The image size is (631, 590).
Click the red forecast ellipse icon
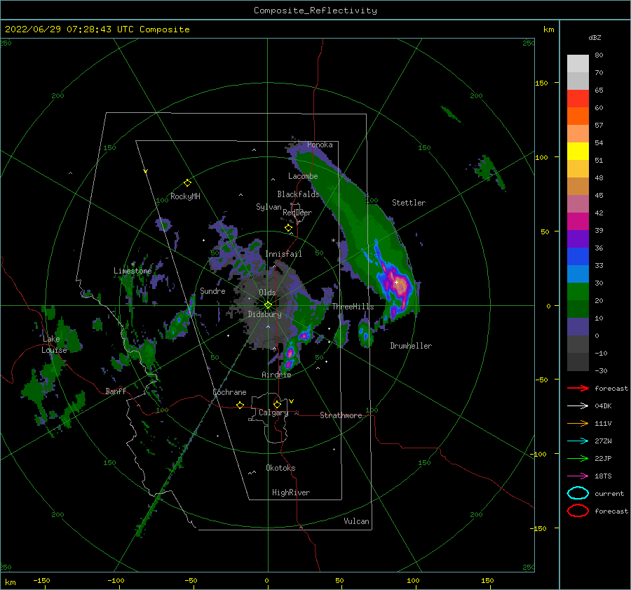coord(578,511)
